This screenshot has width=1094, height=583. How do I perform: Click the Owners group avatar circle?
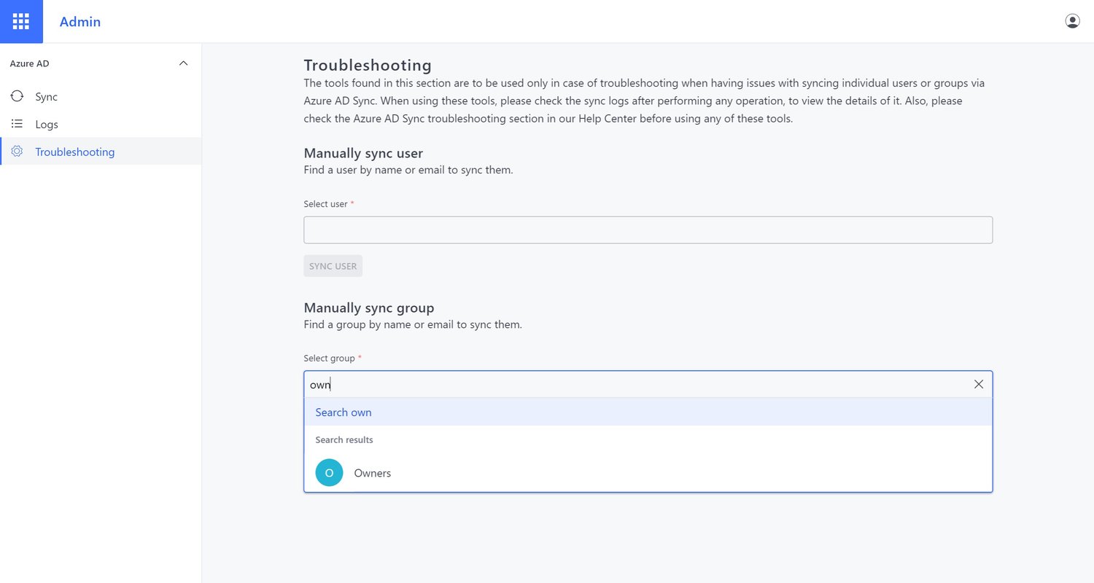click(329, 472)
